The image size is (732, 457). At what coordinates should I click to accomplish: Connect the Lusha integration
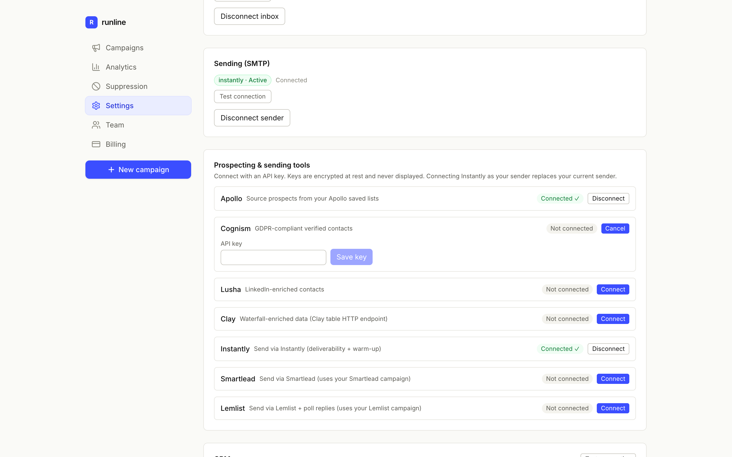[613, 289]
